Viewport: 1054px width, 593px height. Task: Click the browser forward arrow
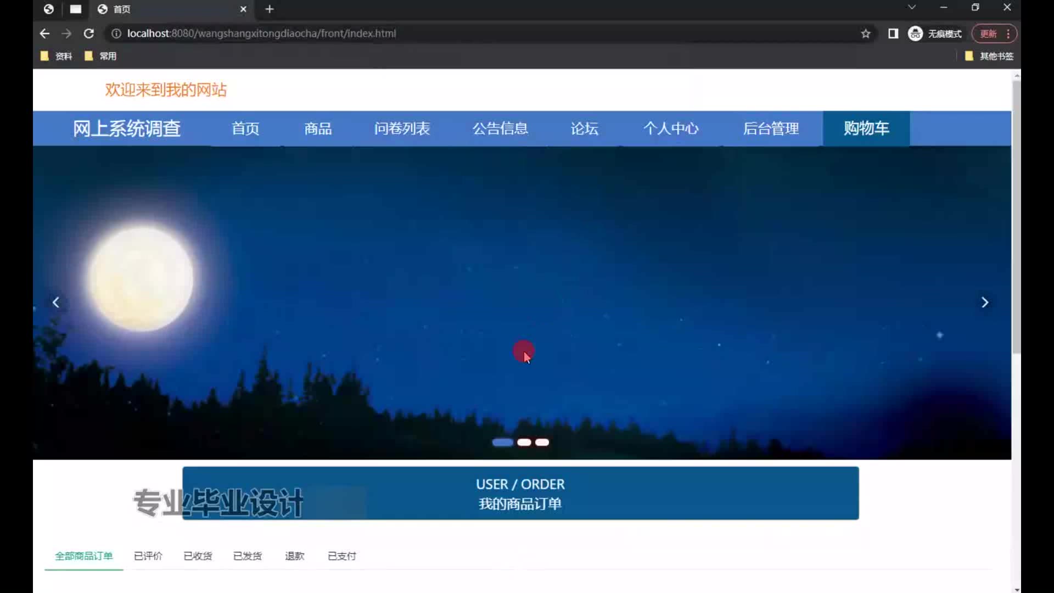coord(66,33)
